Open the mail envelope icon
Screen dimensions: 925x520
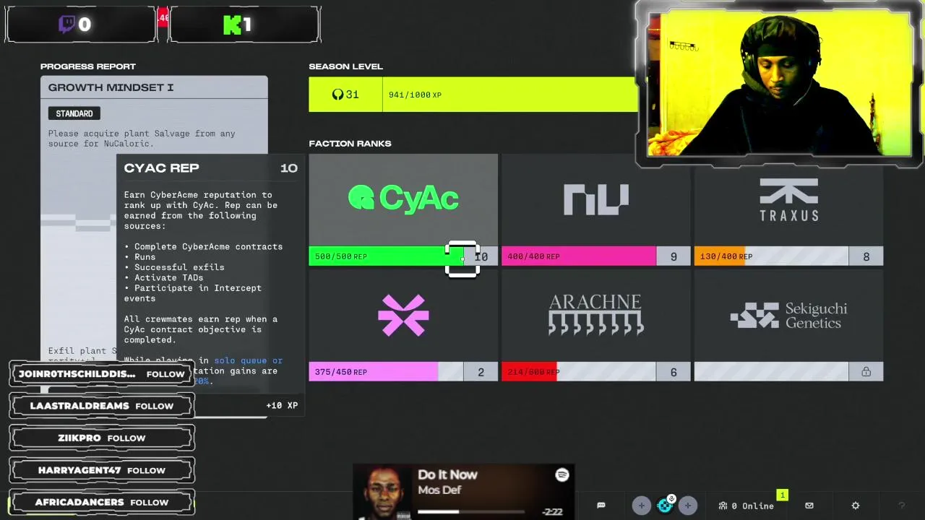point(809,506)
